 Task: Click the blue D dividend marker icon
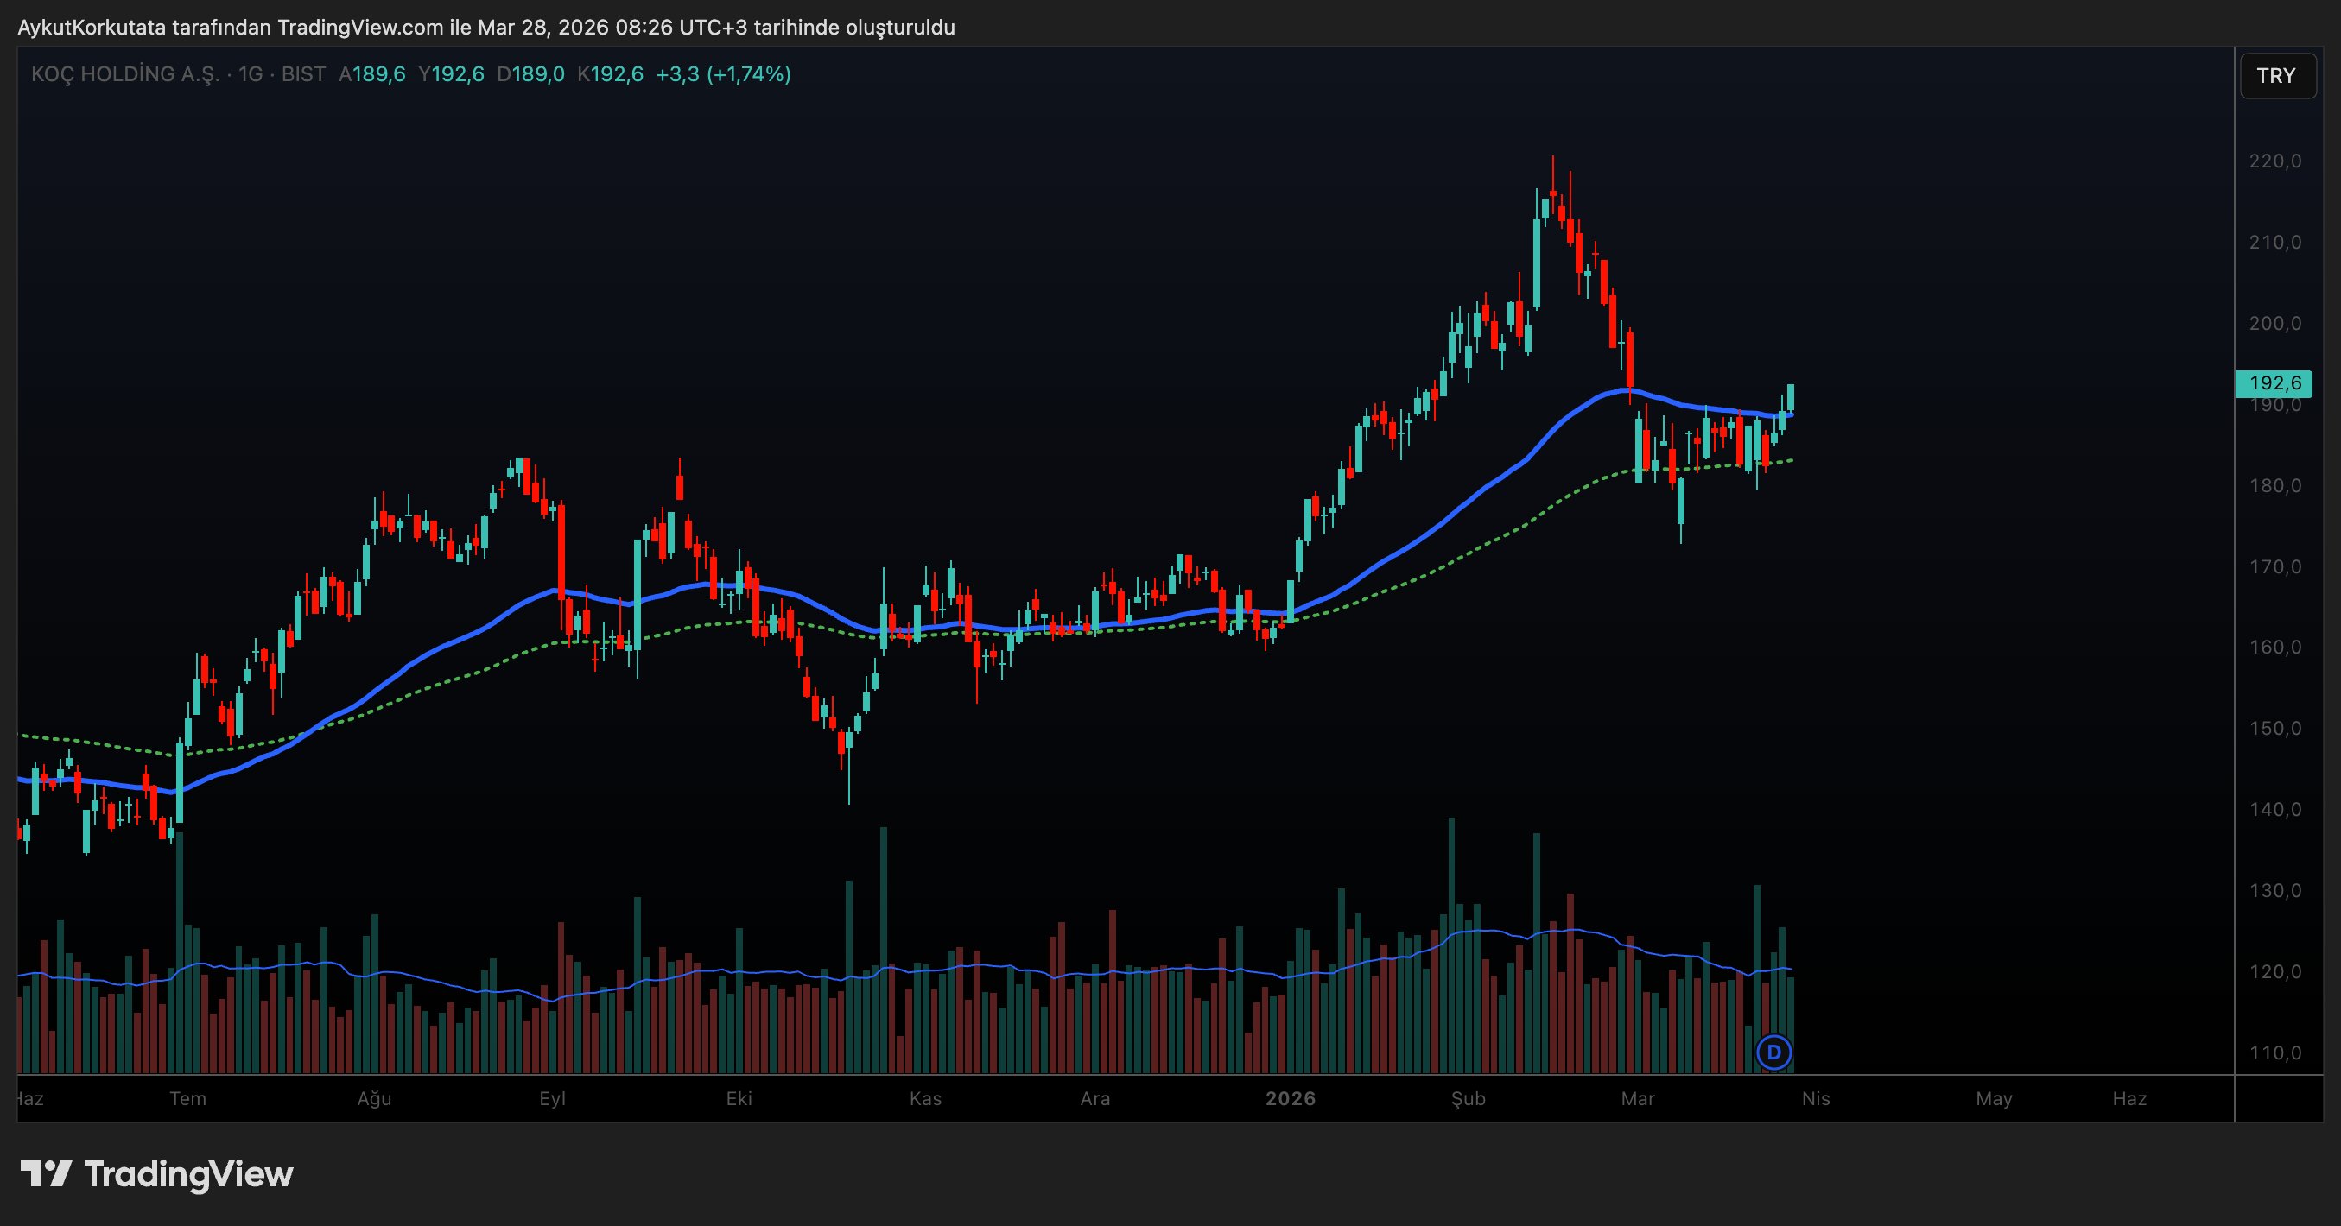click(x=1774, y=1052)
